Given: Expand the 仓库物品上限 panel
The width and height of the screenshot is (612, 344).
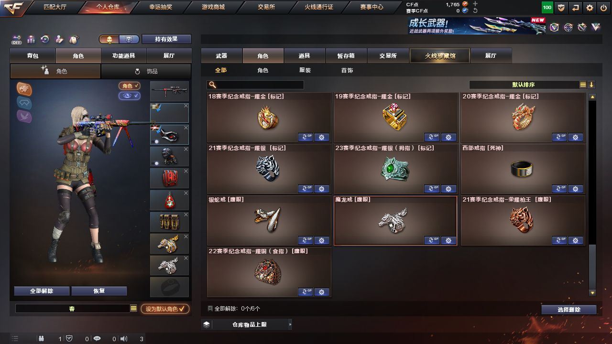Looking at the screenshot, I should (x=246, y=324).
